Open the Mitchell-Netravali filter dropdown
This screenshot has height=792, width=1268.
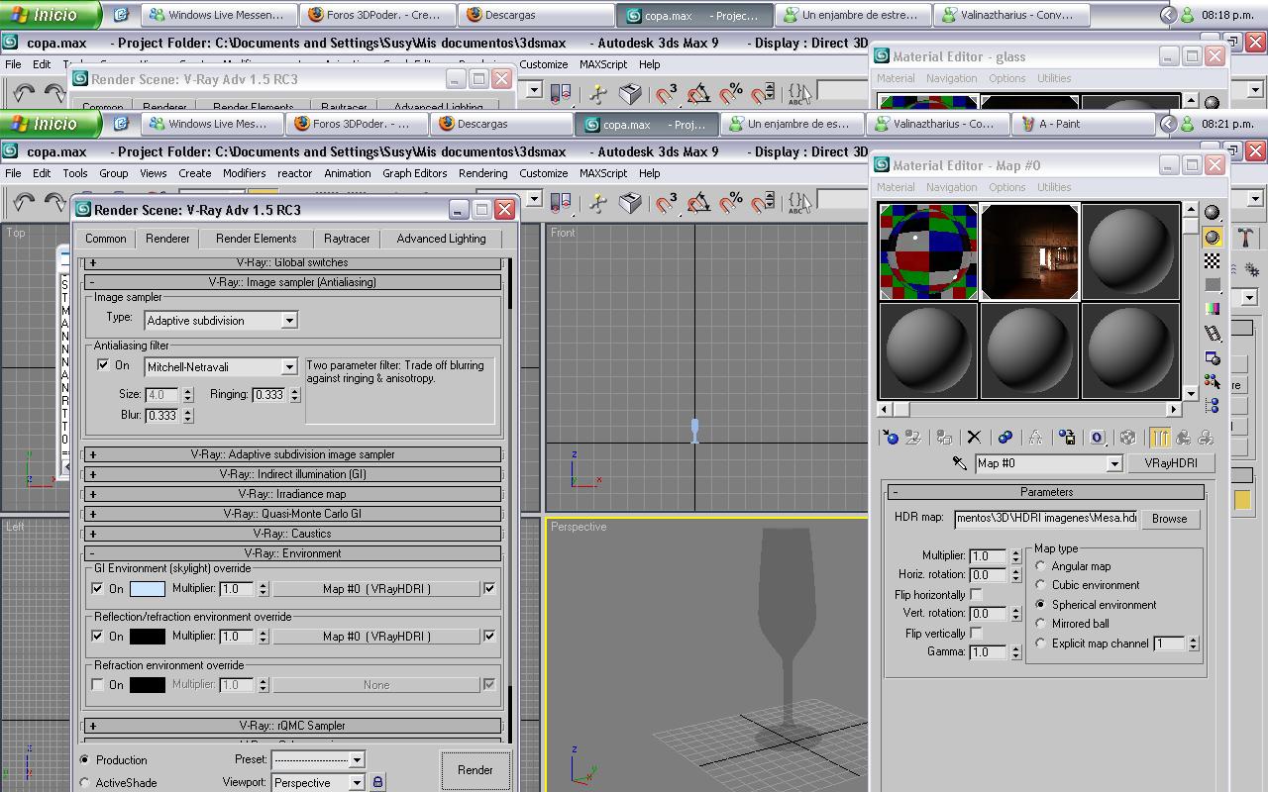click(221, 367)
